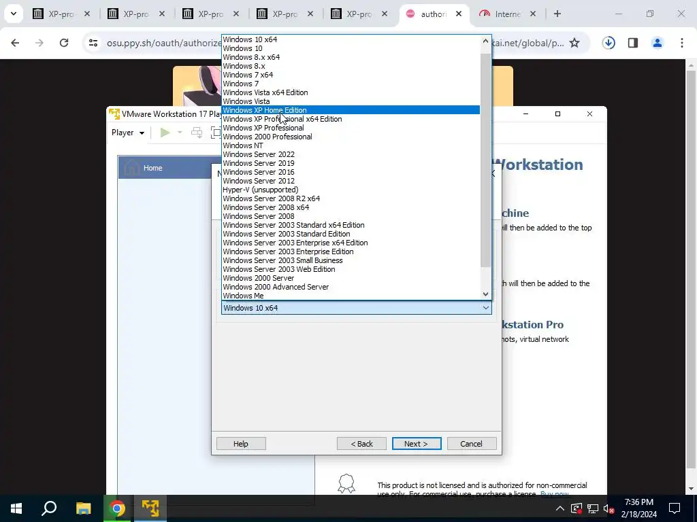Click the OS list scrollbar thumb
Screen dimensions: 697x522
tap(485, 160)
